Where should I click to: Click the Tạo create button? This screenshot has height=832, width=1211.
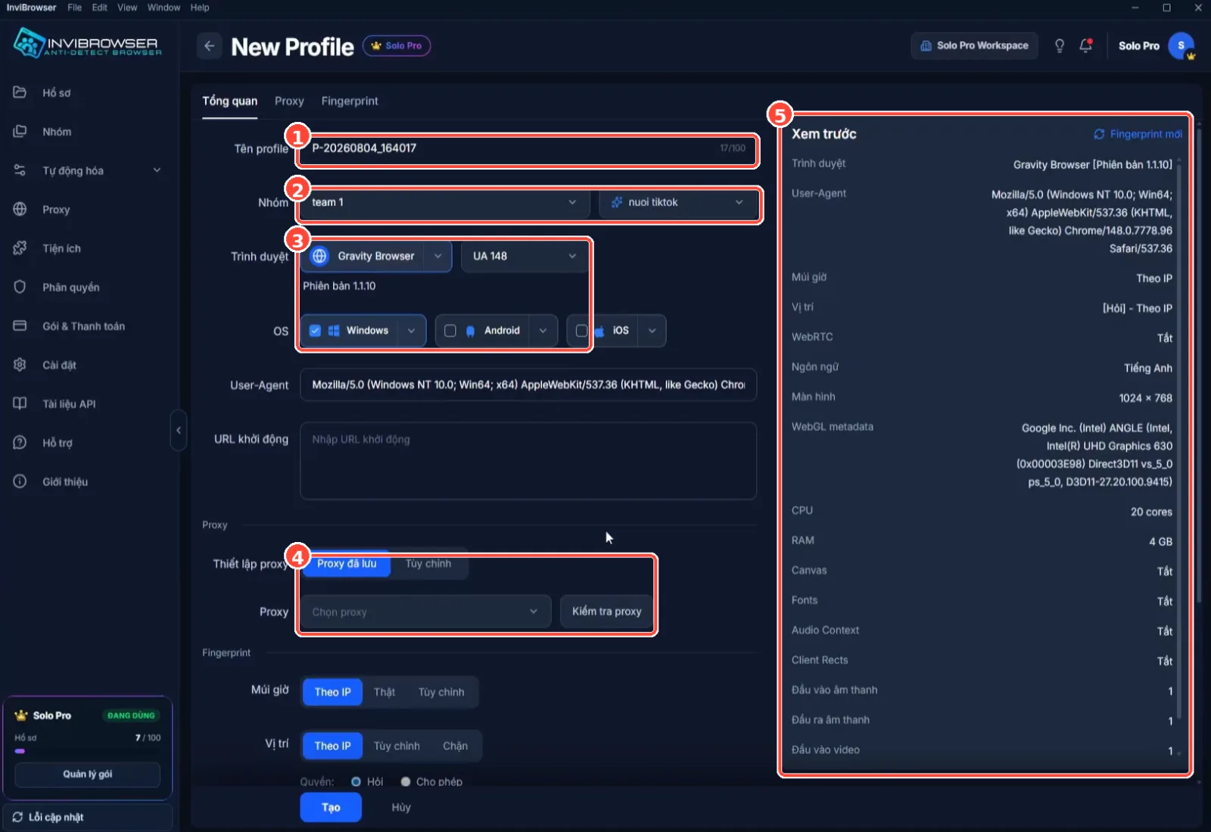tap(331, 807)
